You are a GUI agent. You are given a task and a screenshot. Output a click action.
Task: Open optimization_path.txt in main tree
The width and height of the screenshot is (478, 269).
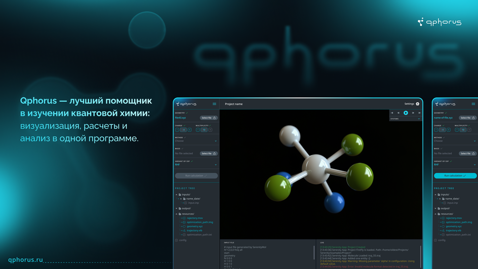coord(199,235)
